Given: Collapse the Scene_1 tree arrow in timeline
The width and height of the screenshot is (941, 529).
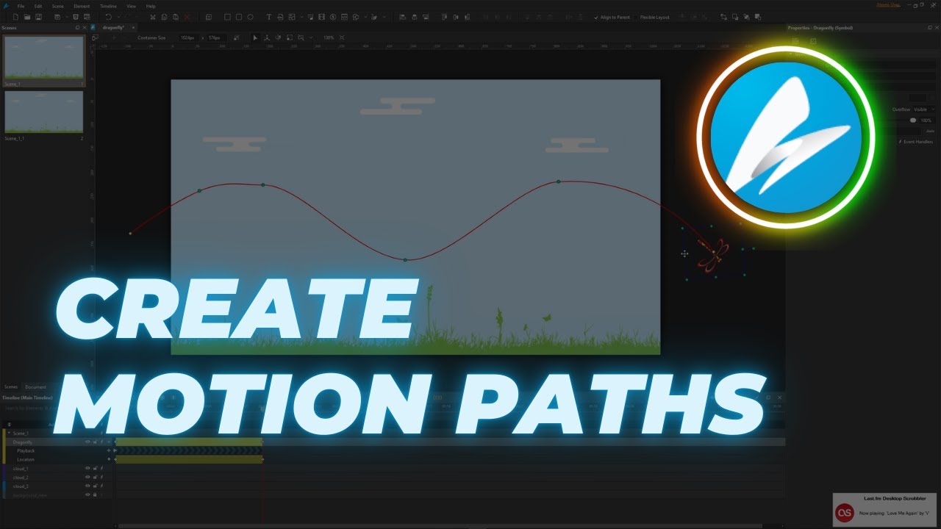Looking at the screenshot, I should tap(9, 433).
